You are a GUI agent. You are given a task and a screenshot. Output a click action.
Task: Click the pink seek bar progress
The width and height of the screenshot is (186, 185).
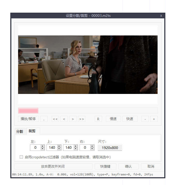point(28,111)
